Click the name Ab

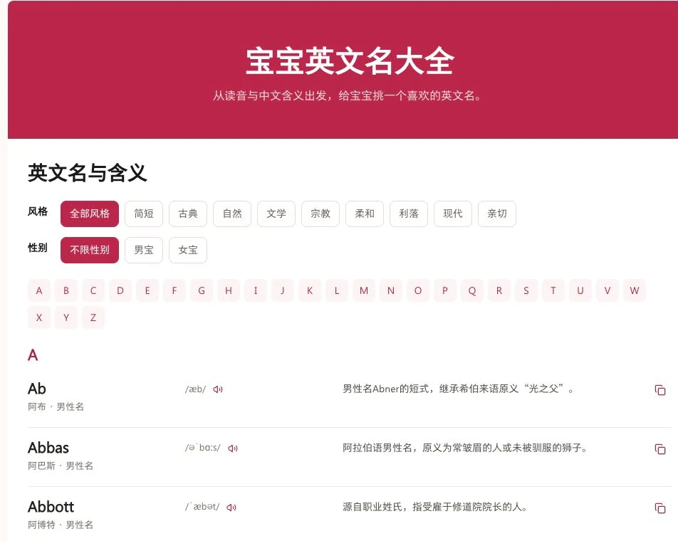37,389
